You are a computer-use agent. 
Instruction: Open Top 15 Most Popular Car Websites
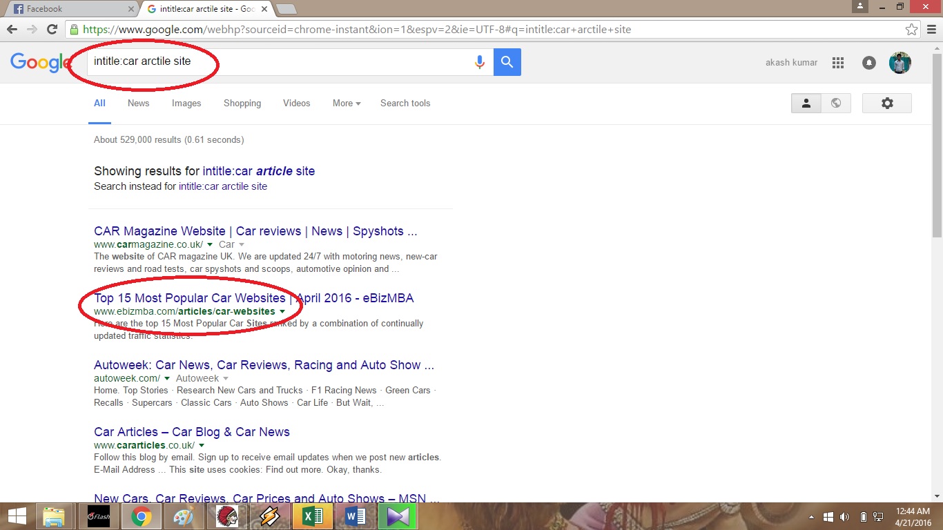click(254, 298)
